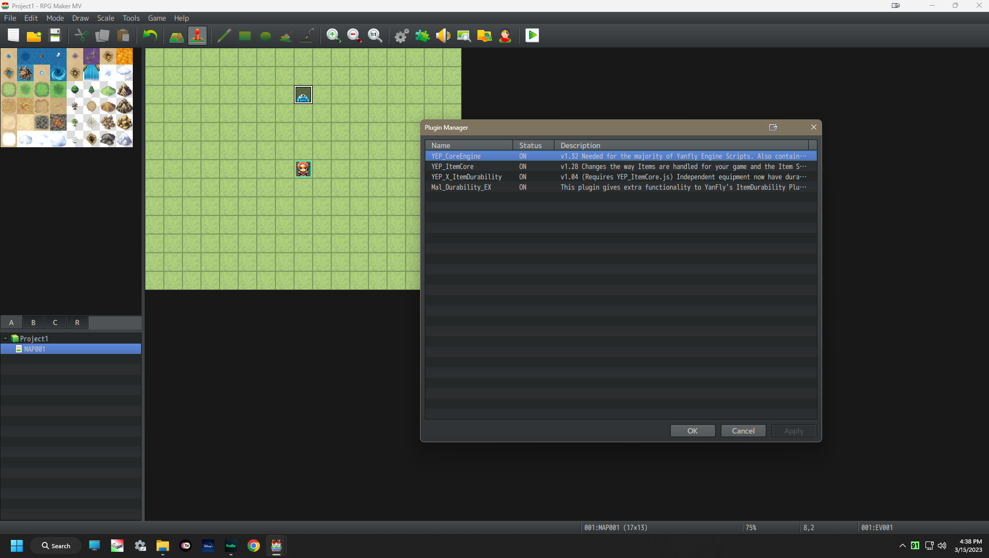Viewport: 989px width, 558px height.
Task: Collapse the Project1 tree node
Action: point(6,338)
